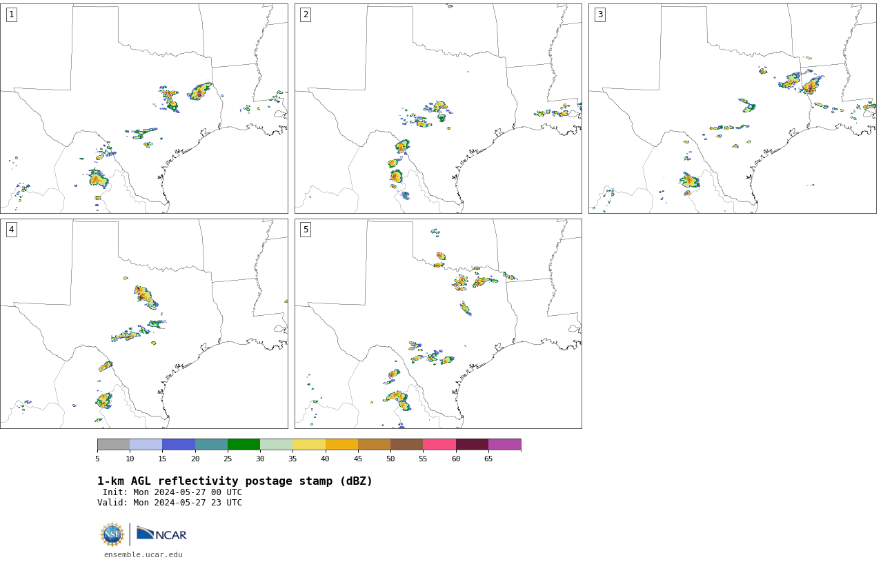Screen dimensions: 883x562
Task: Select the orange 40-45 dBZ swatch
Action: [x=341, y=445]
